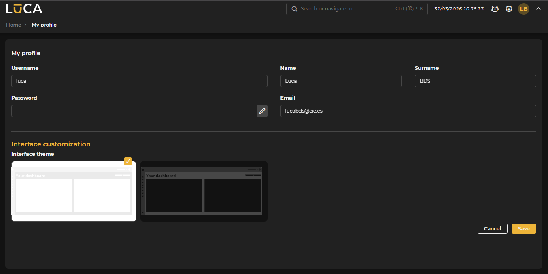
Task: Toggle the checkmark on the light theme
Action: click(128, 161)
